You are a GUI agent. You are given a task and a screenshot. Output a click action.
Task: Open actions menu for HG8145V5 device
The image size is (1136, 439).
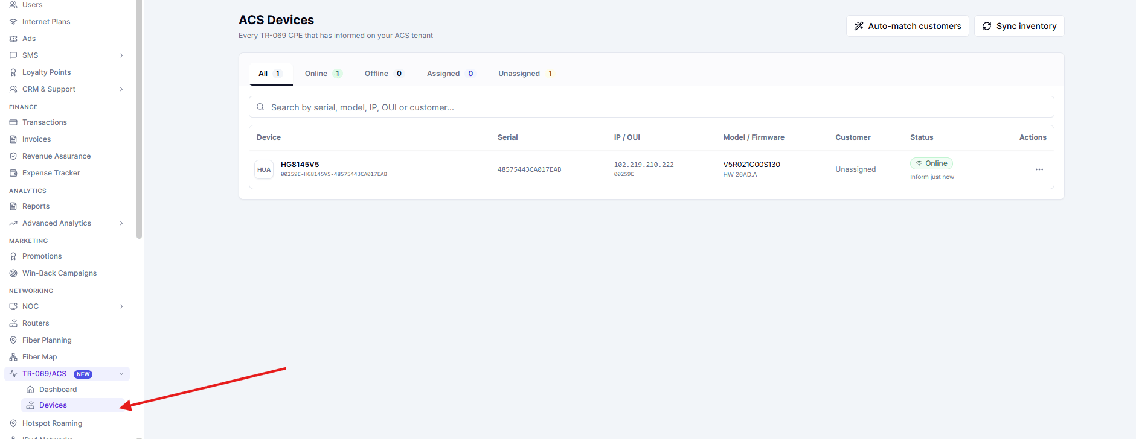(1039, 169)
